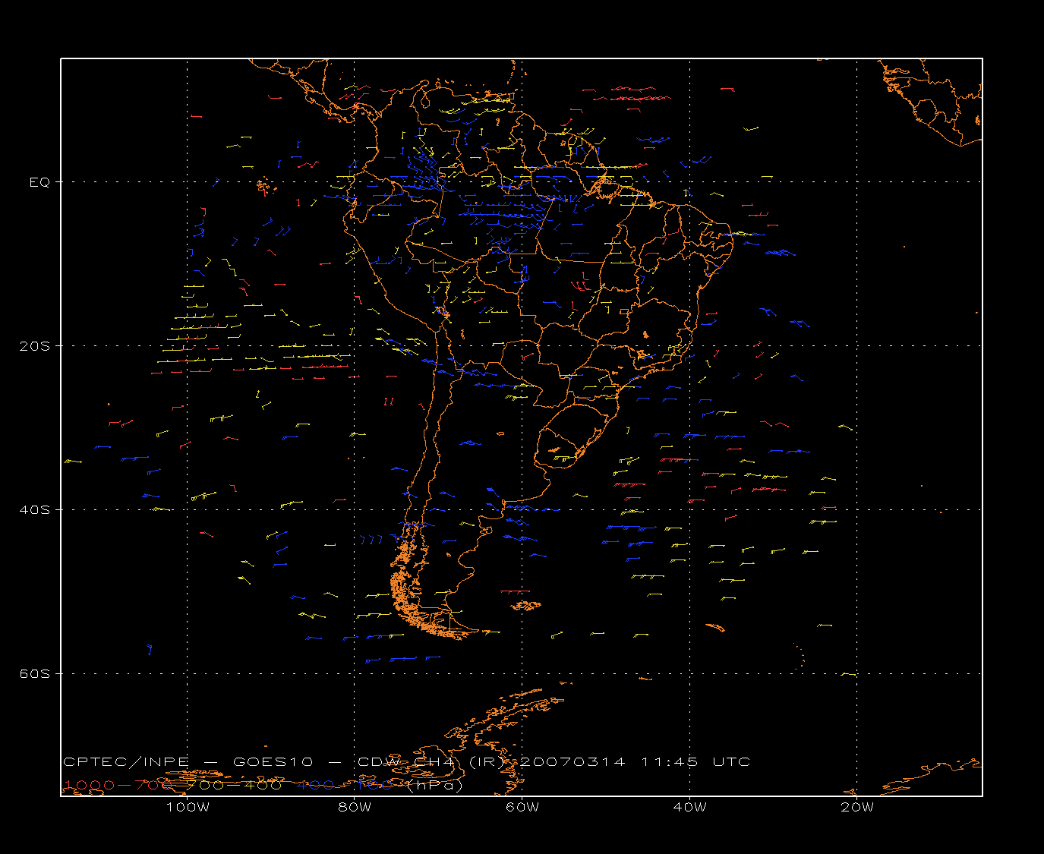Click the "20S" latitude axis label
Image resolution: width=1044 pixels, height=854 pixels.
click(36, 345)
